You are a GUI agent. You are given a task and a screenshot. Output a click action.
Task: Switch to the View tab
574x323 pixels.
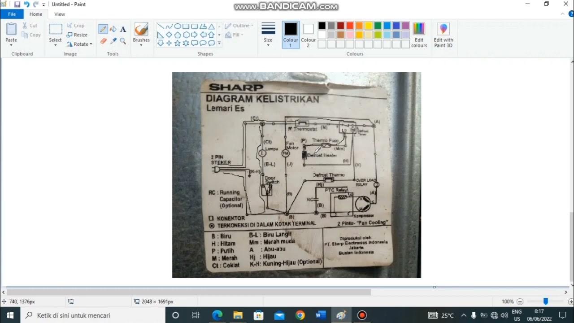[60, 14]
